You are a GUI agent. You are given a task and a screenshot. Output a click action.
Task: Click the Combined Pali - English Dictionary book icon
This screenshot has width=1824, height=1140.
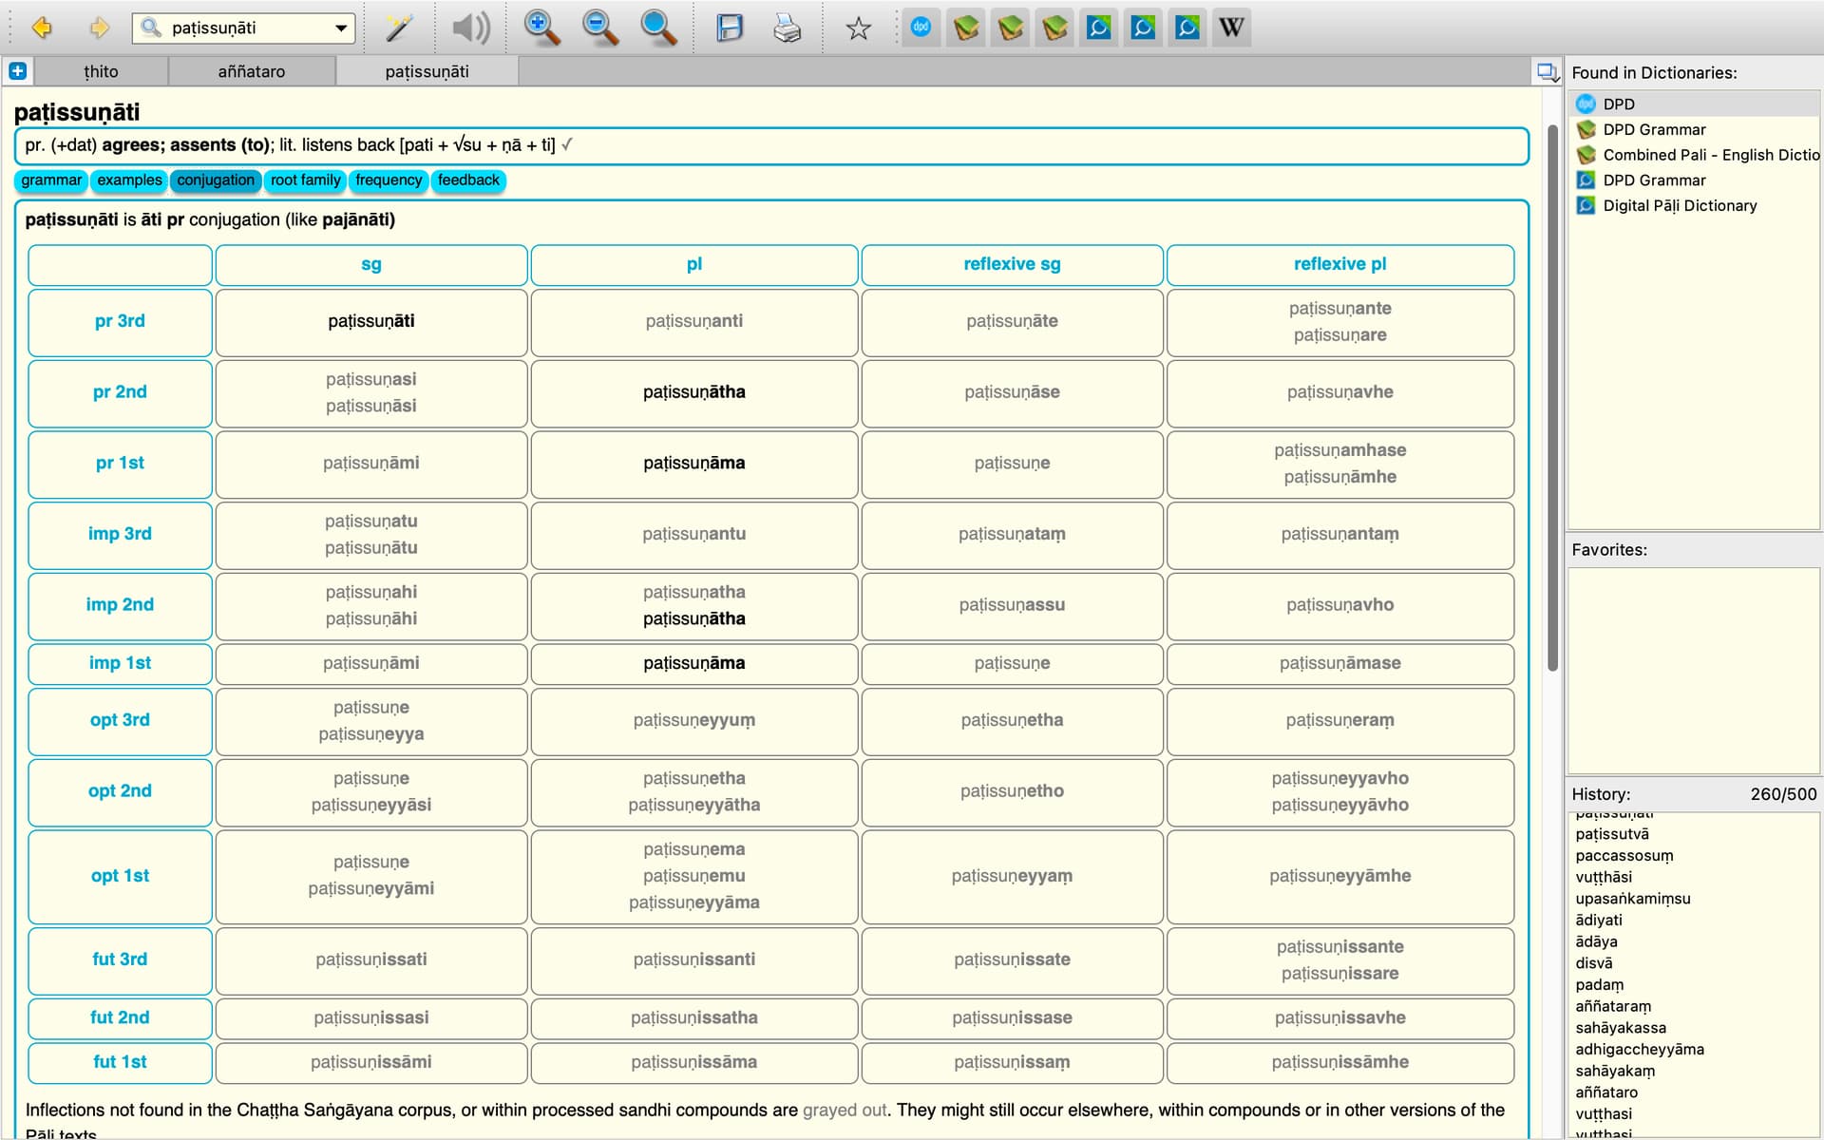tap(1586, 154)
